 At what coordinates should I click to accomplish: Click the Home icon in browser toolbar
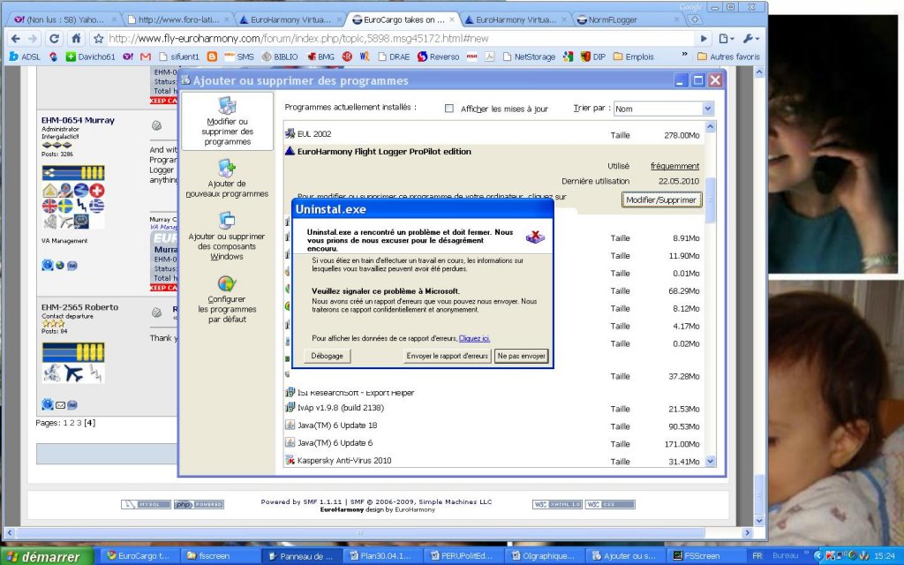coord(76,39)
